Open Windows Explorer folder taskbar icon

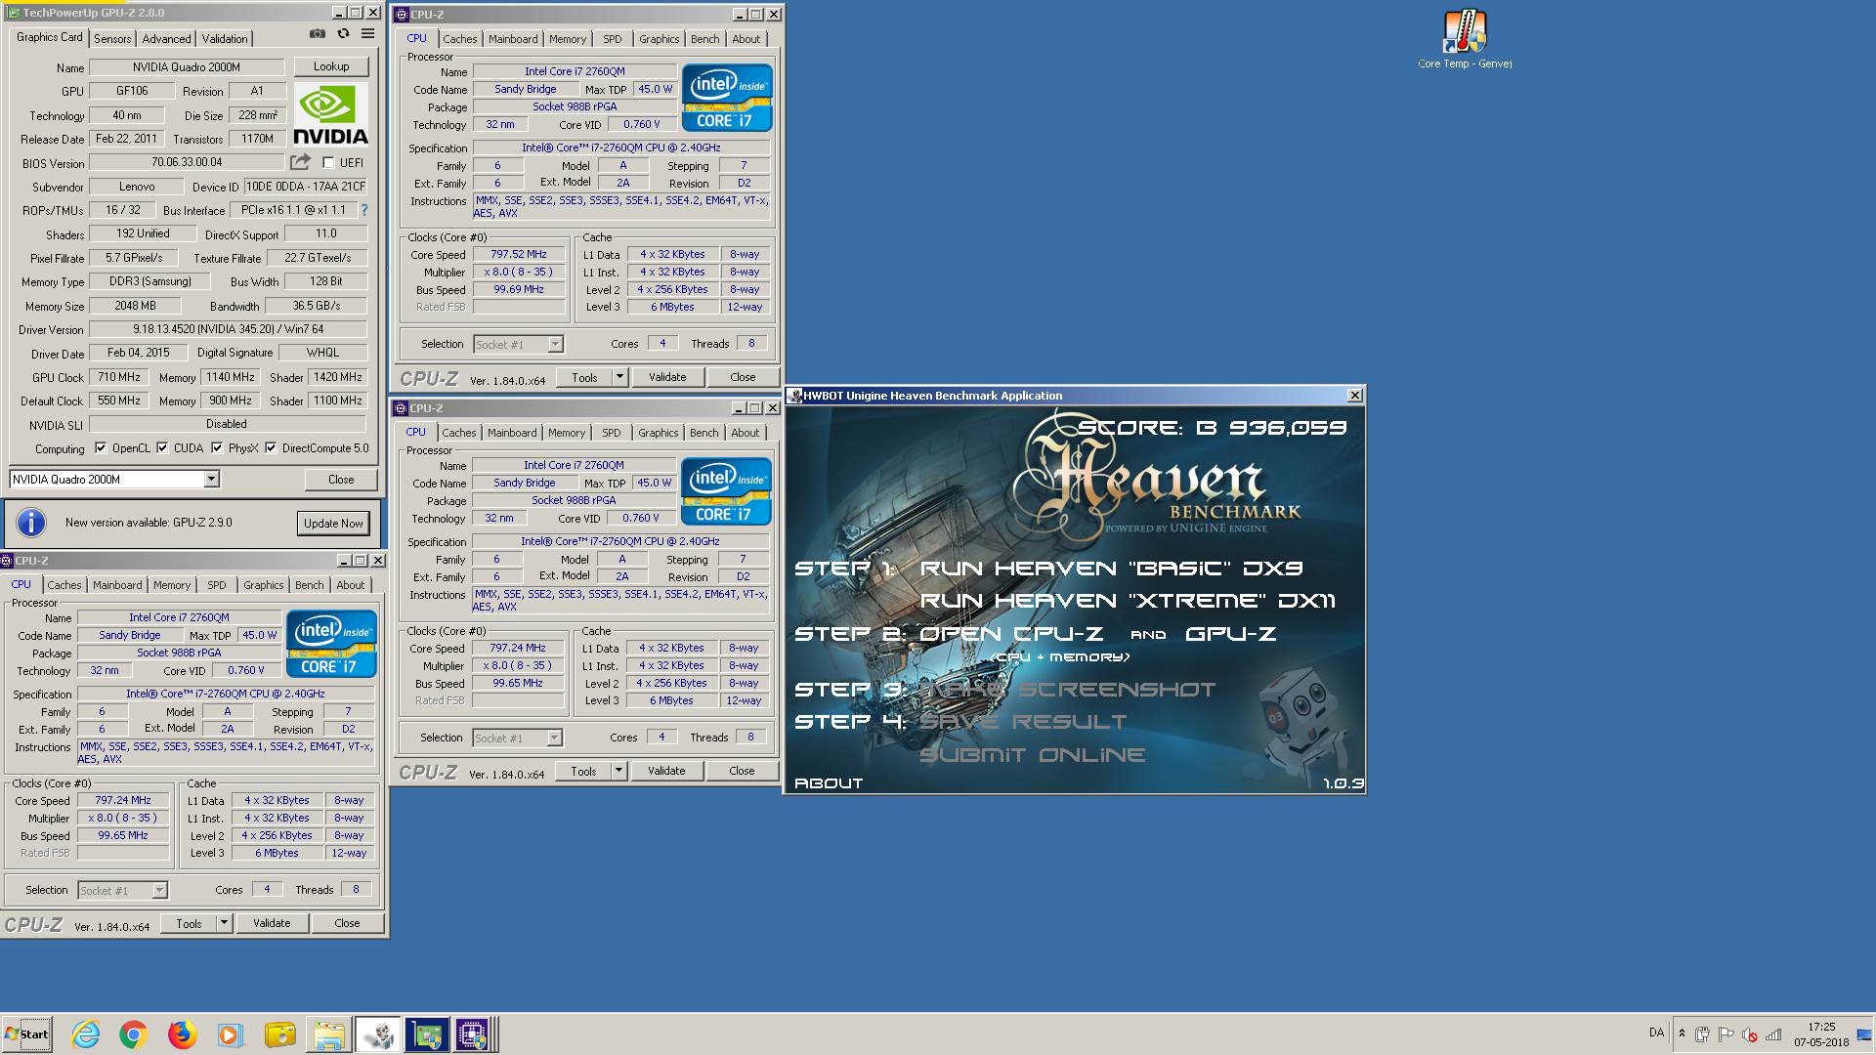click(328, 1034)
